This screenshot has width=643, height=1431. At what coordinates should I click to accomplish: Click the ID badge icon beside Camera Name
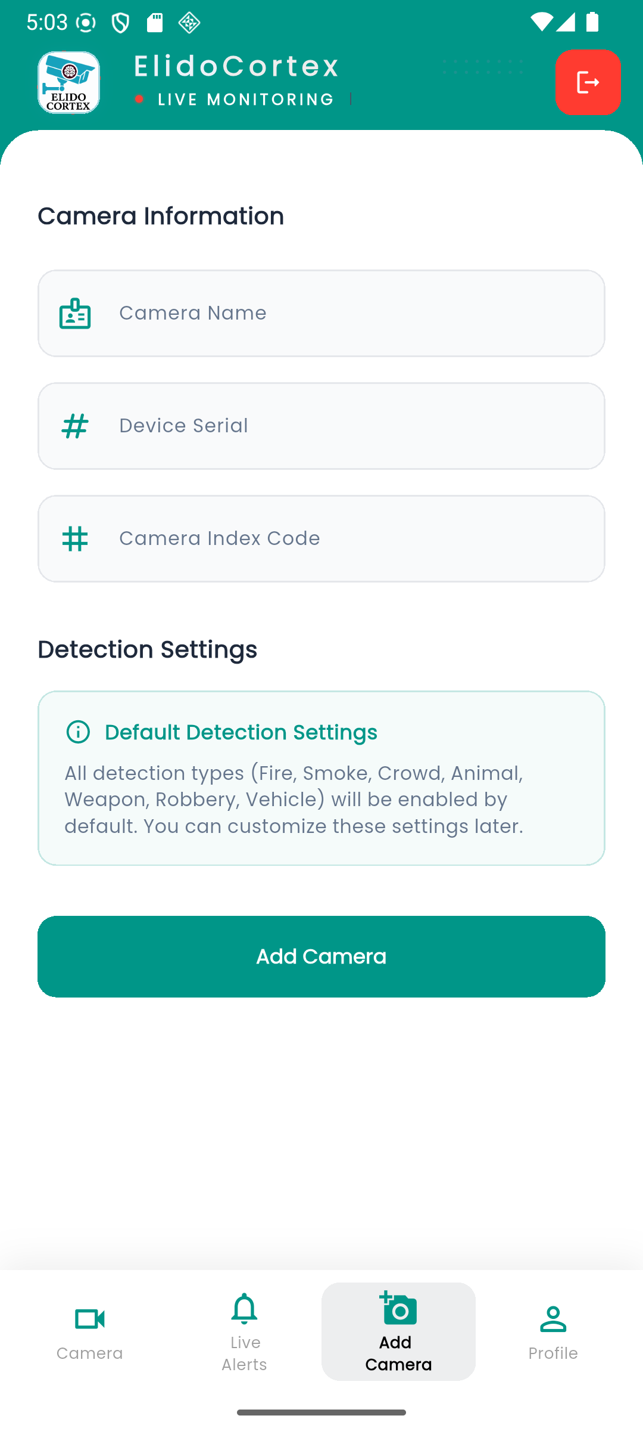[x=75, y=313]
